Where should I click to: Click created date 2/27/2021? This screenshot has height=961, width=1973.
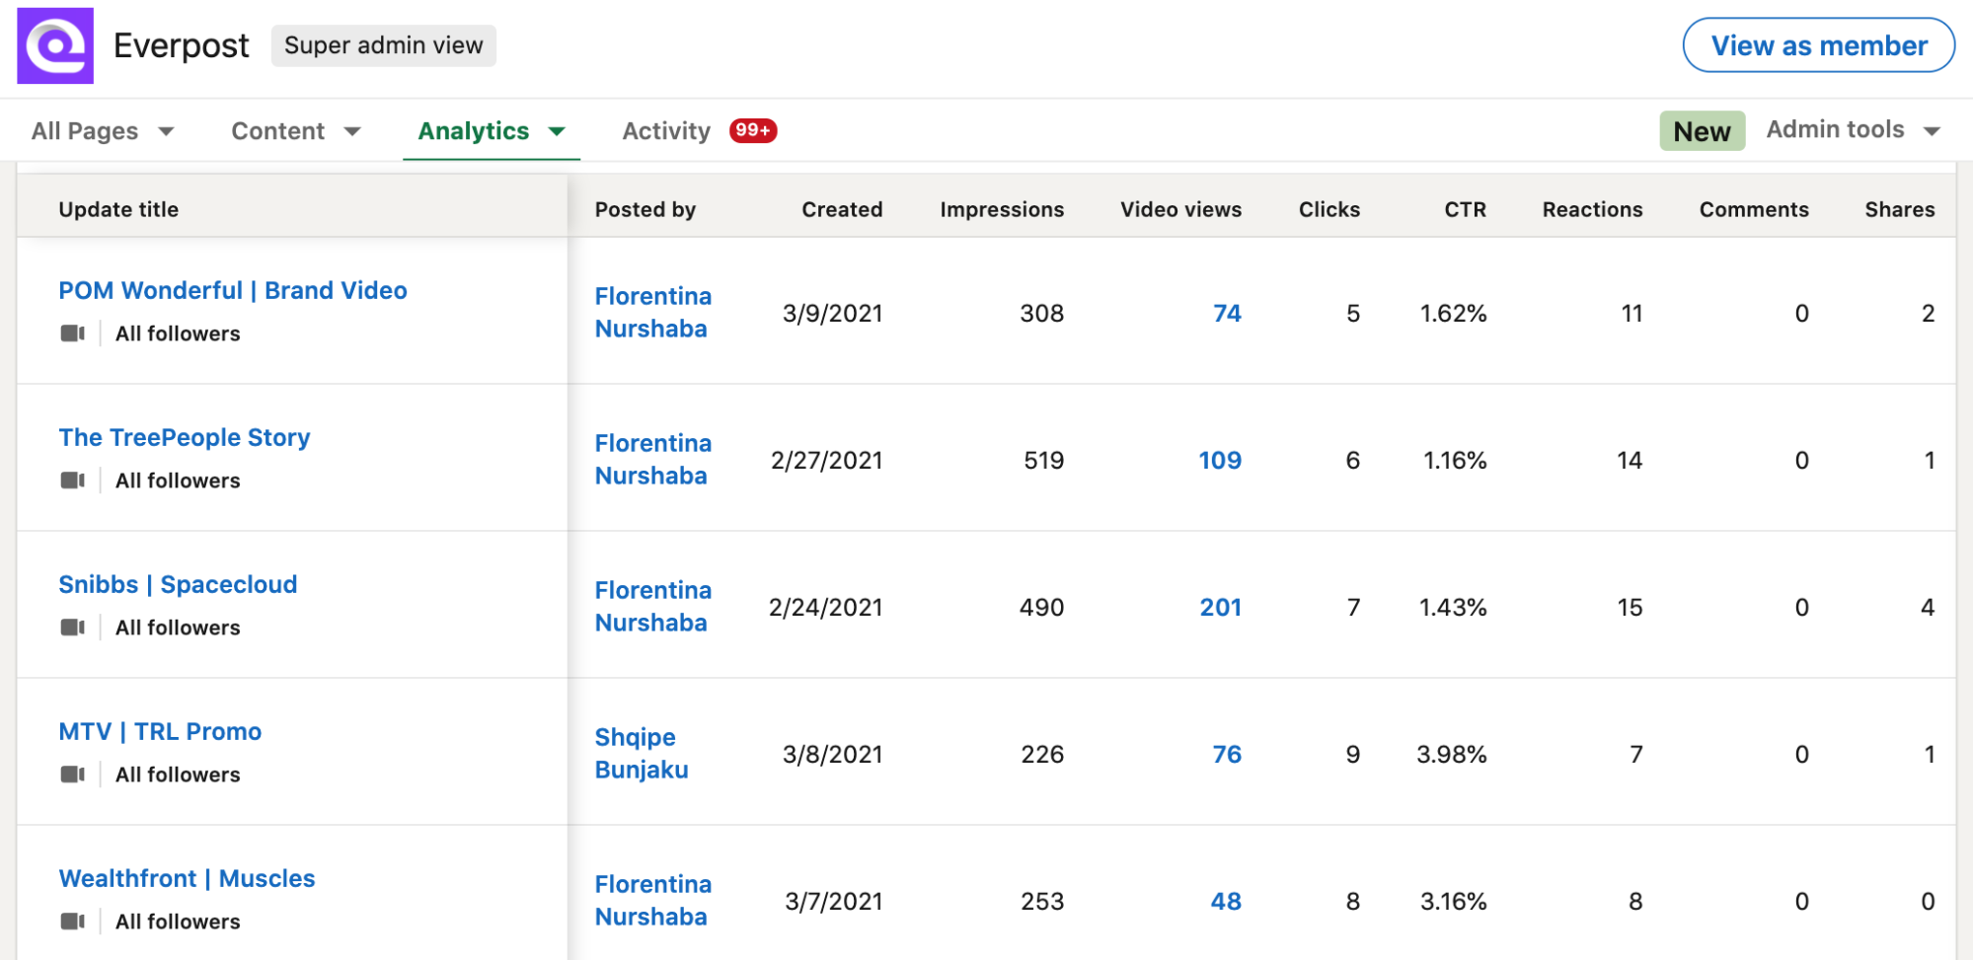point(827,461)
